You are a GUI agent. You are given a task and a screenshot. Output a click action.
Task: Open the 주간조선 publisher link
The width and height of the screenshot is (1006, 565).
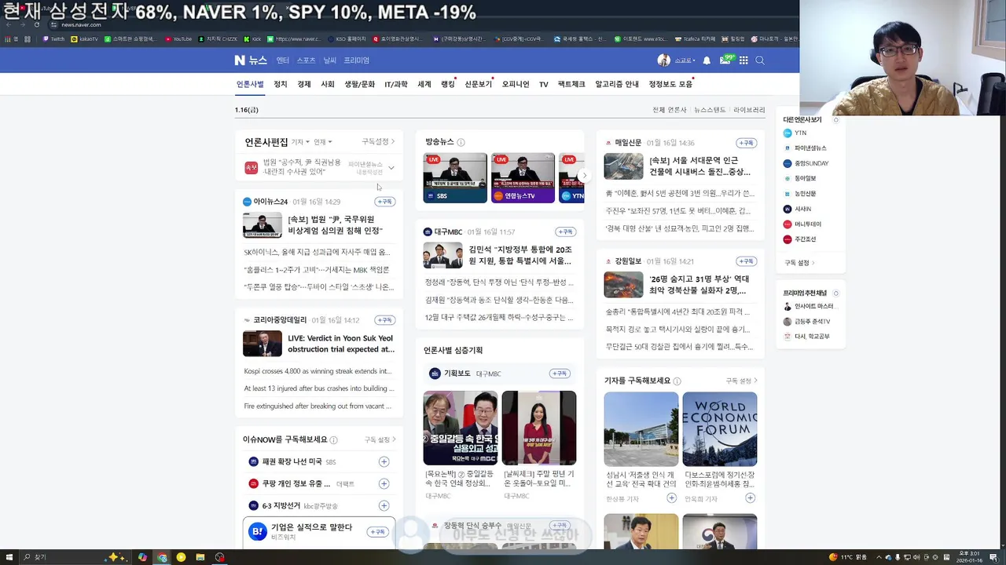[x=800, y=239]
